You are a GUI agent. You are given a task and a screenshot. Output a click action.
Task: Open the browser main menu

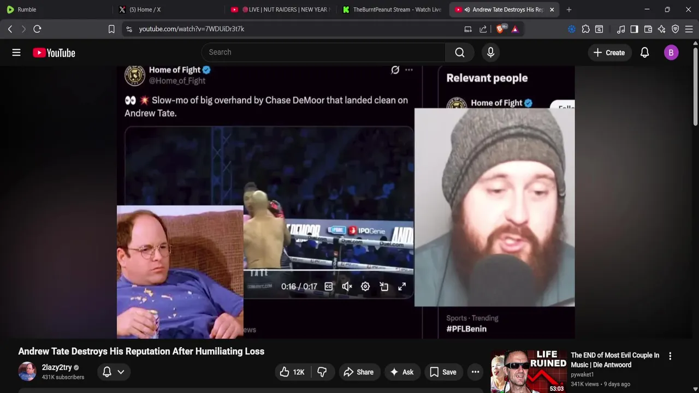(689, 29)
